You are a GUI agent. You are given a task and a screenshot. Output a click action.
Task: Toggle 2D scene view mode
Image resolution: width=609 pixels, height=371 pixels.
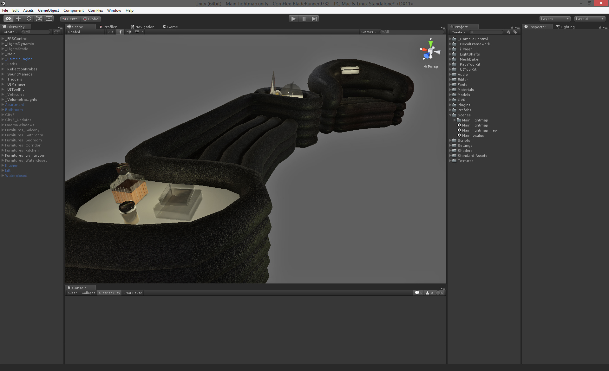click(110, 32)
